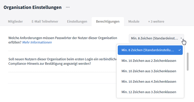The width and height of the screenshot is (194, 102).
Task: Open the E-Mail Teilnehmer tab
Action: tap(45, 22)
